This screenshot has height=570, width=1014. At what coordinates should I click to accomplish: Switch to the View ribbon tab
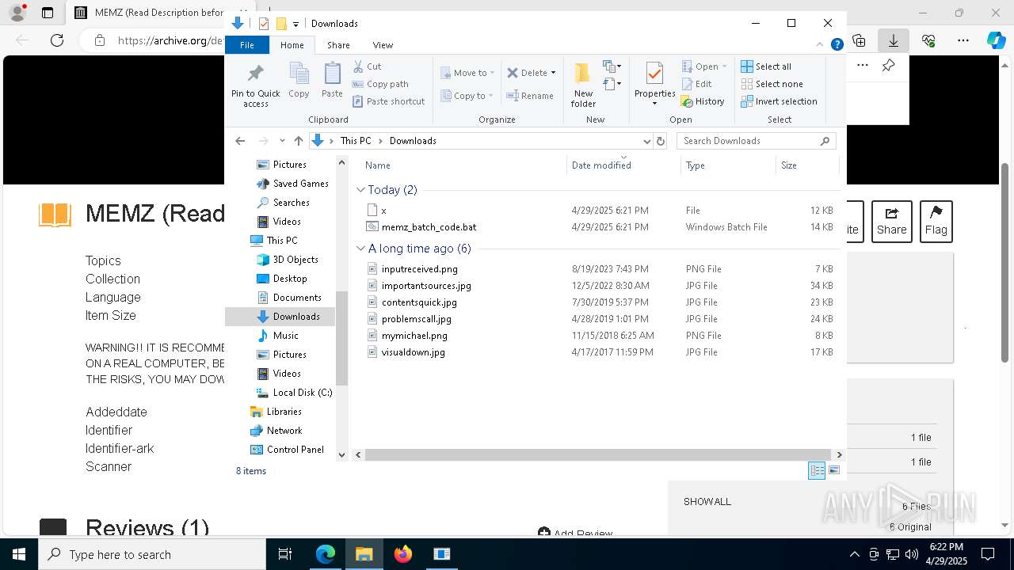[383, 45]
